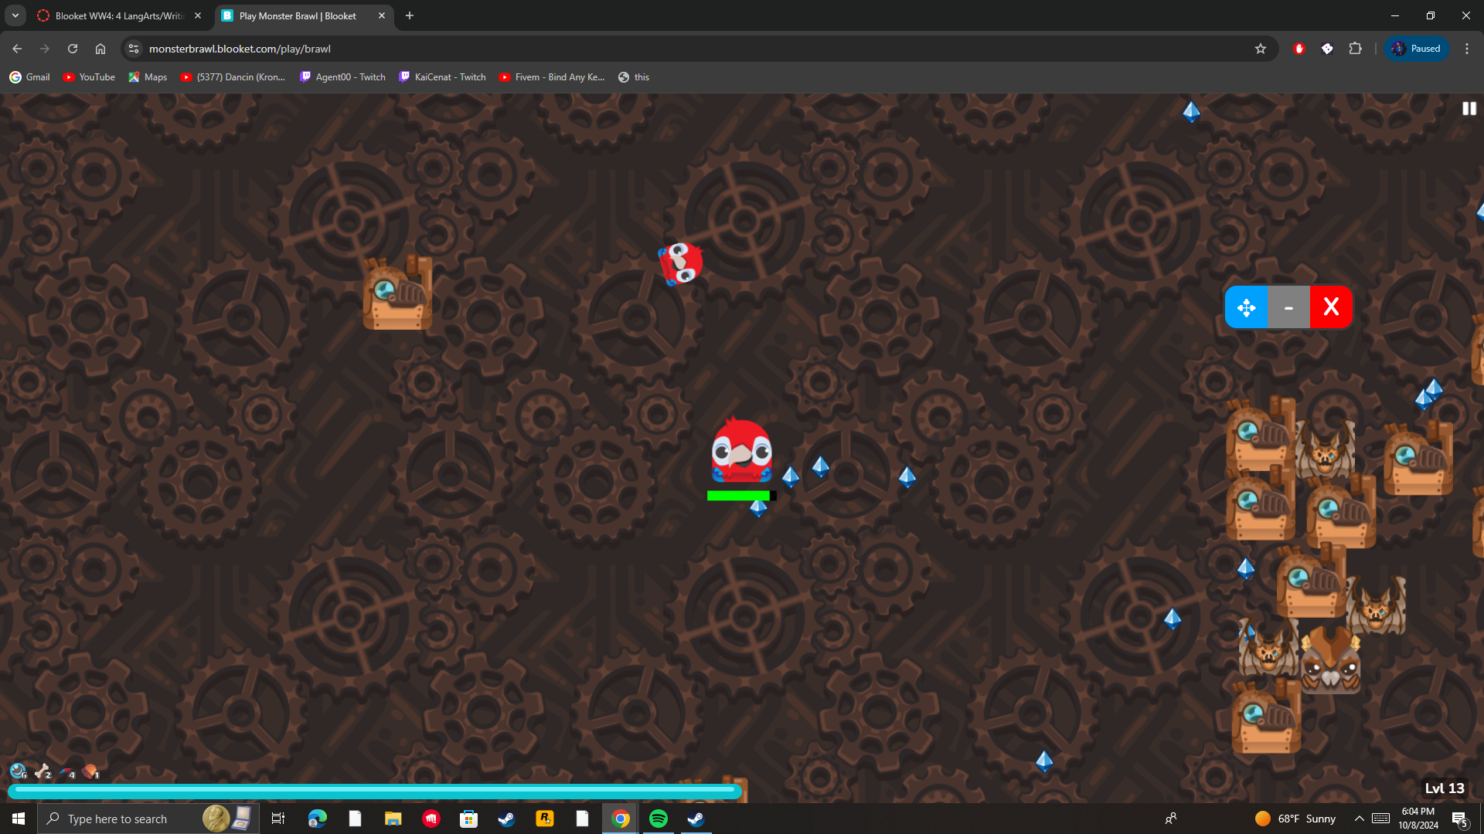Open the YouTube bookmark
Screen dimensions: 1484x834
(x=89, y=77)
